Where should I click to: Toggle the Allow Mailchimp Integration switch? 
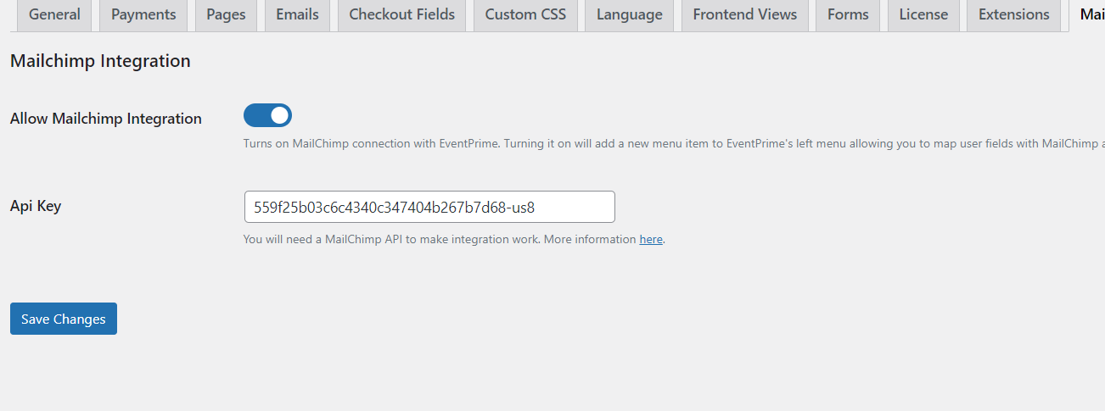tap(267, 115)
